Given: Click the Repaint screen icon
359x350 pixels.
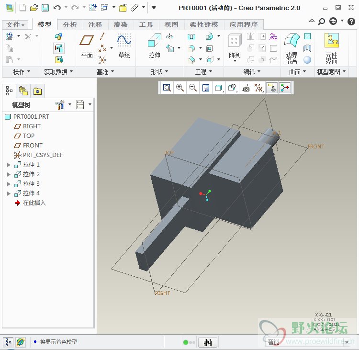Looking at the screenshot, I should click(x=206, y=88).
